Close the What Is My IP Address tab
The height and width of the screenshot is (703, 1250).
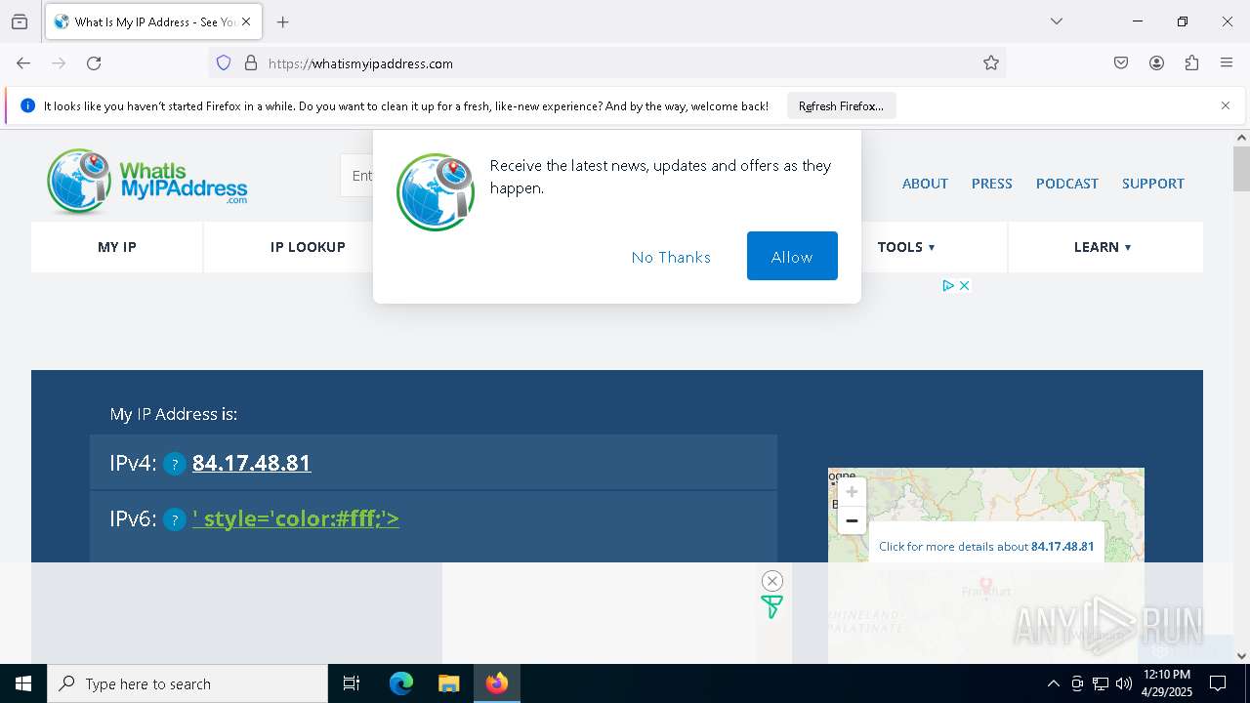[x=246, y=21]
